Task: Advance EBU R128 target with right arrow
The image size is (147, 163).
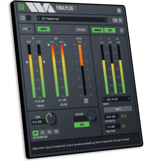Action: point(129,99)
